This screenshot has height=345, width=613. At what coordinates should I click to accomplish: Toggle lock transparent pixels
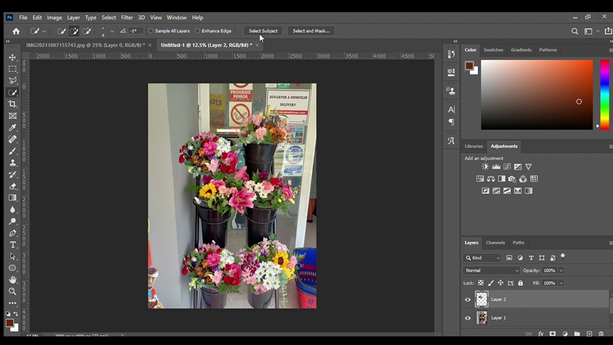[481, 283]
